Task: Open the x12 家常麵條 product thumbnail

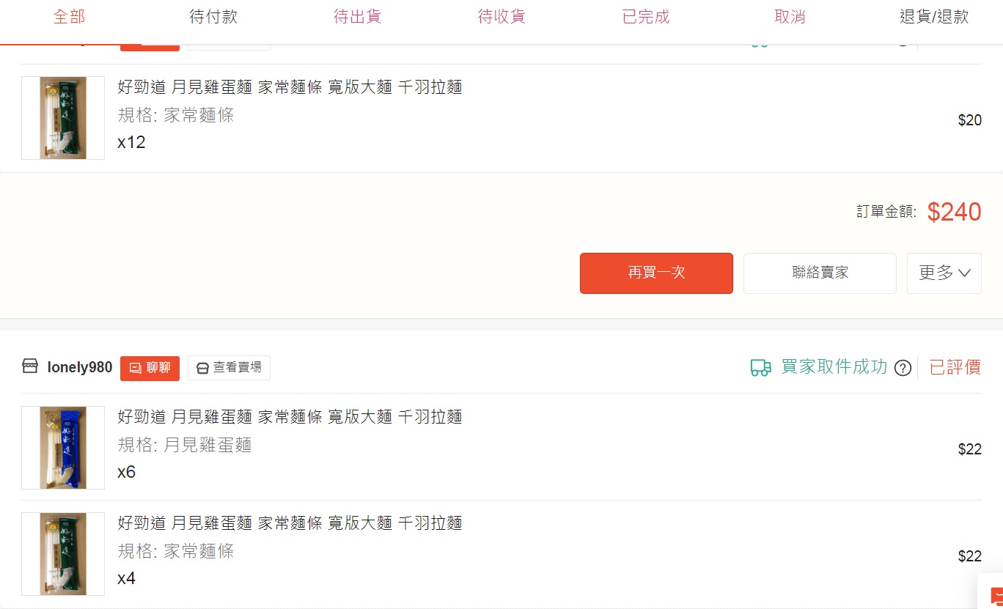Action: pyautogui.click(x=63, y=118)
